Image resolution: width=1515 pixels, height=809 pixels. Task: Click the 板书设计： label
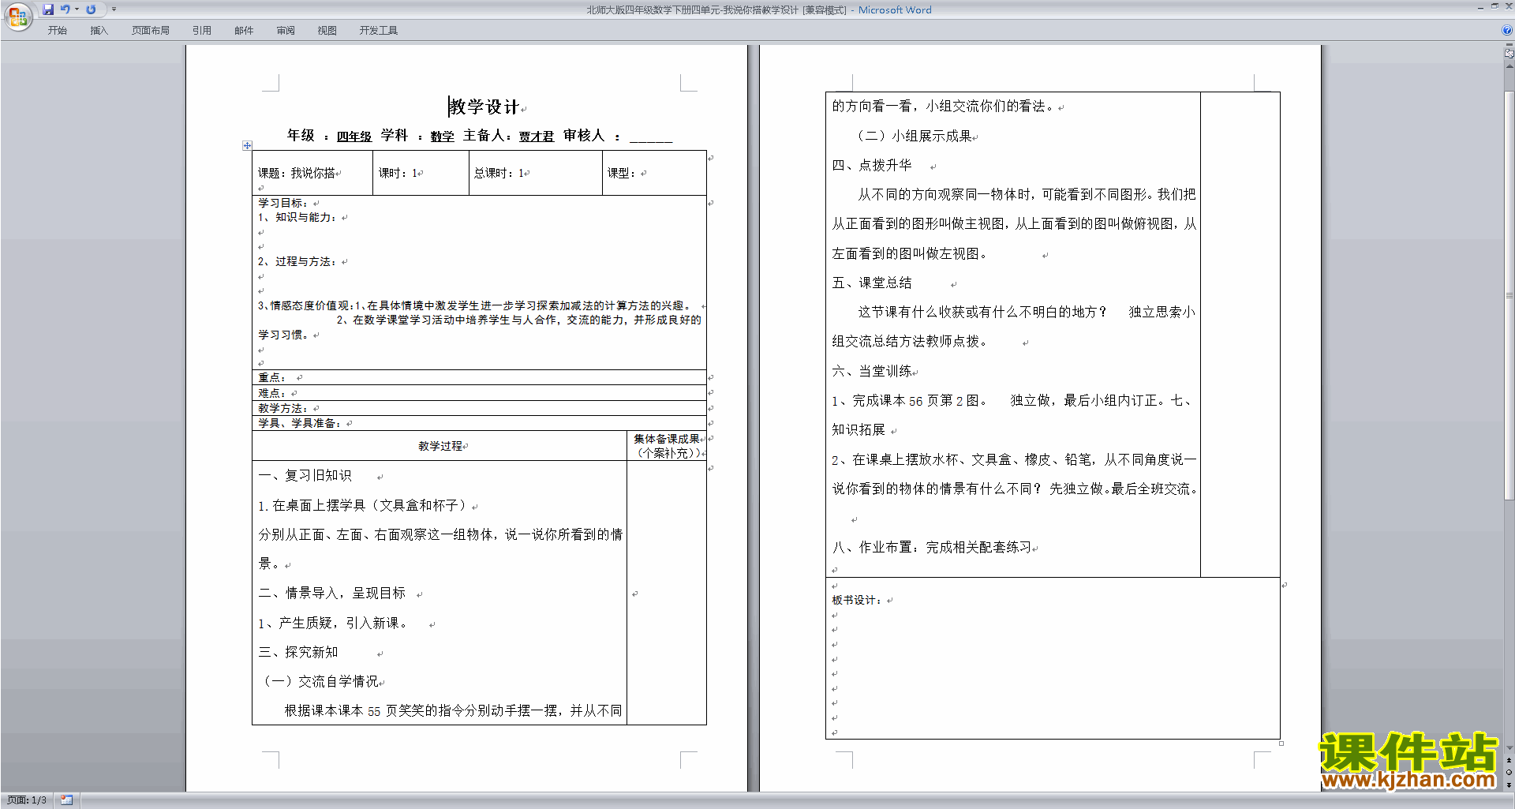tap(857, 600)
